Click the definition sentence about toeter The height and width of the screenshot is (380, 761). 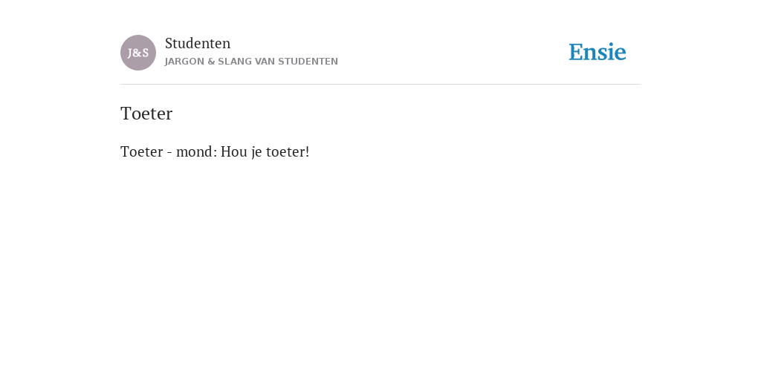pos(215,151)
